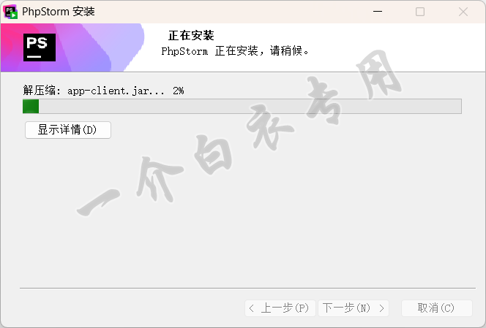
Task: Click the PhpStorm 安装 window title text
Action: coord(59,12)
